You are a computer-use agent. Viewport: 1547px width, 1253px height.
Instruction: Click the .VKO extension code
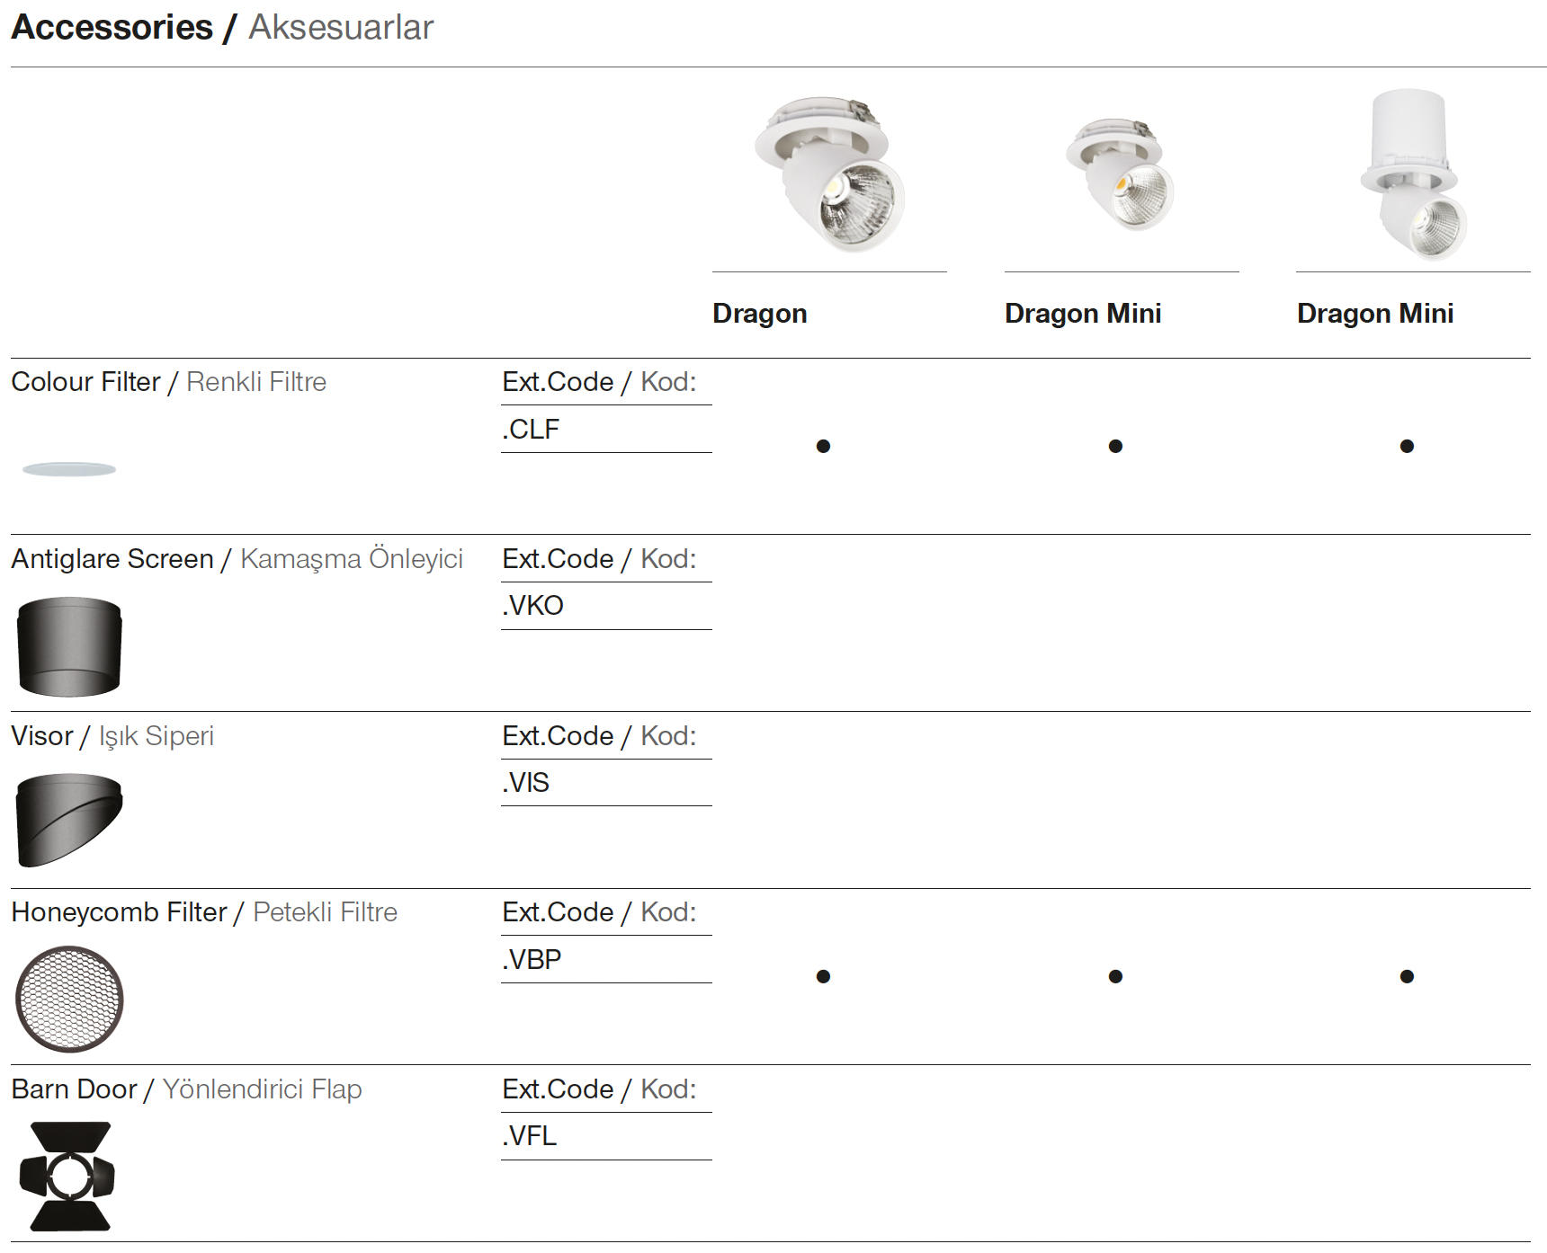[532, 606]
